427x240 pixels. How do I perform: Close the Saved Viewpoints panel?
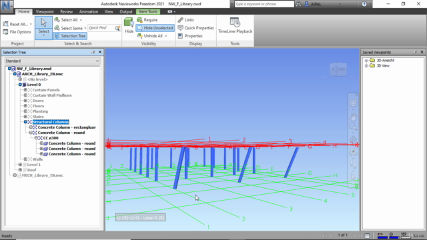tap(422, 52)
